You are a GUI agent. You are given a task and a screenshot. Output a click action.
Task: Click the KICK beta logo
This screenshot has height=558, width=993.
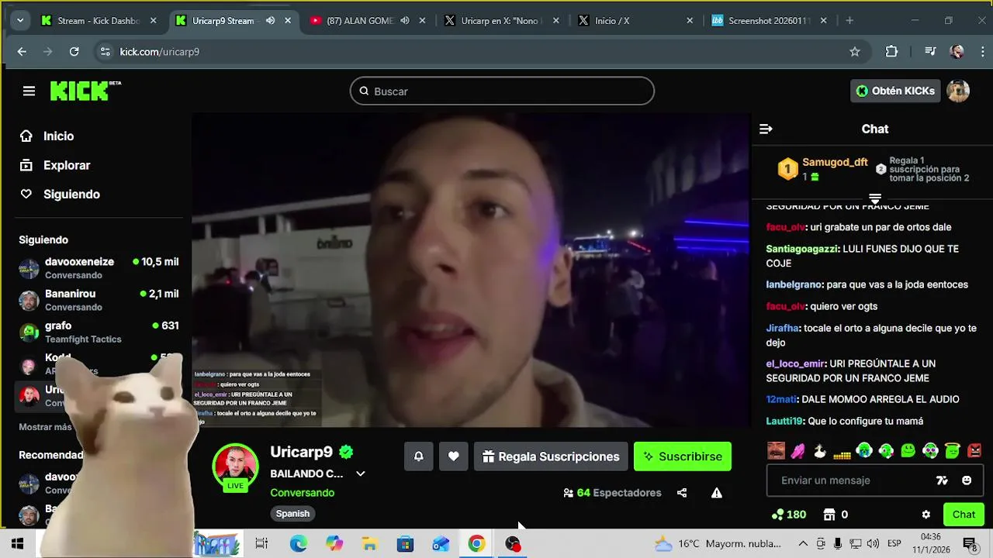[85, 91]
